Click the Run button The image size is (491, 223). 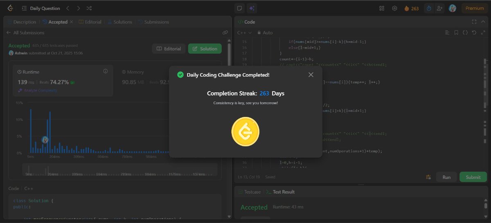tap(446, 177)
